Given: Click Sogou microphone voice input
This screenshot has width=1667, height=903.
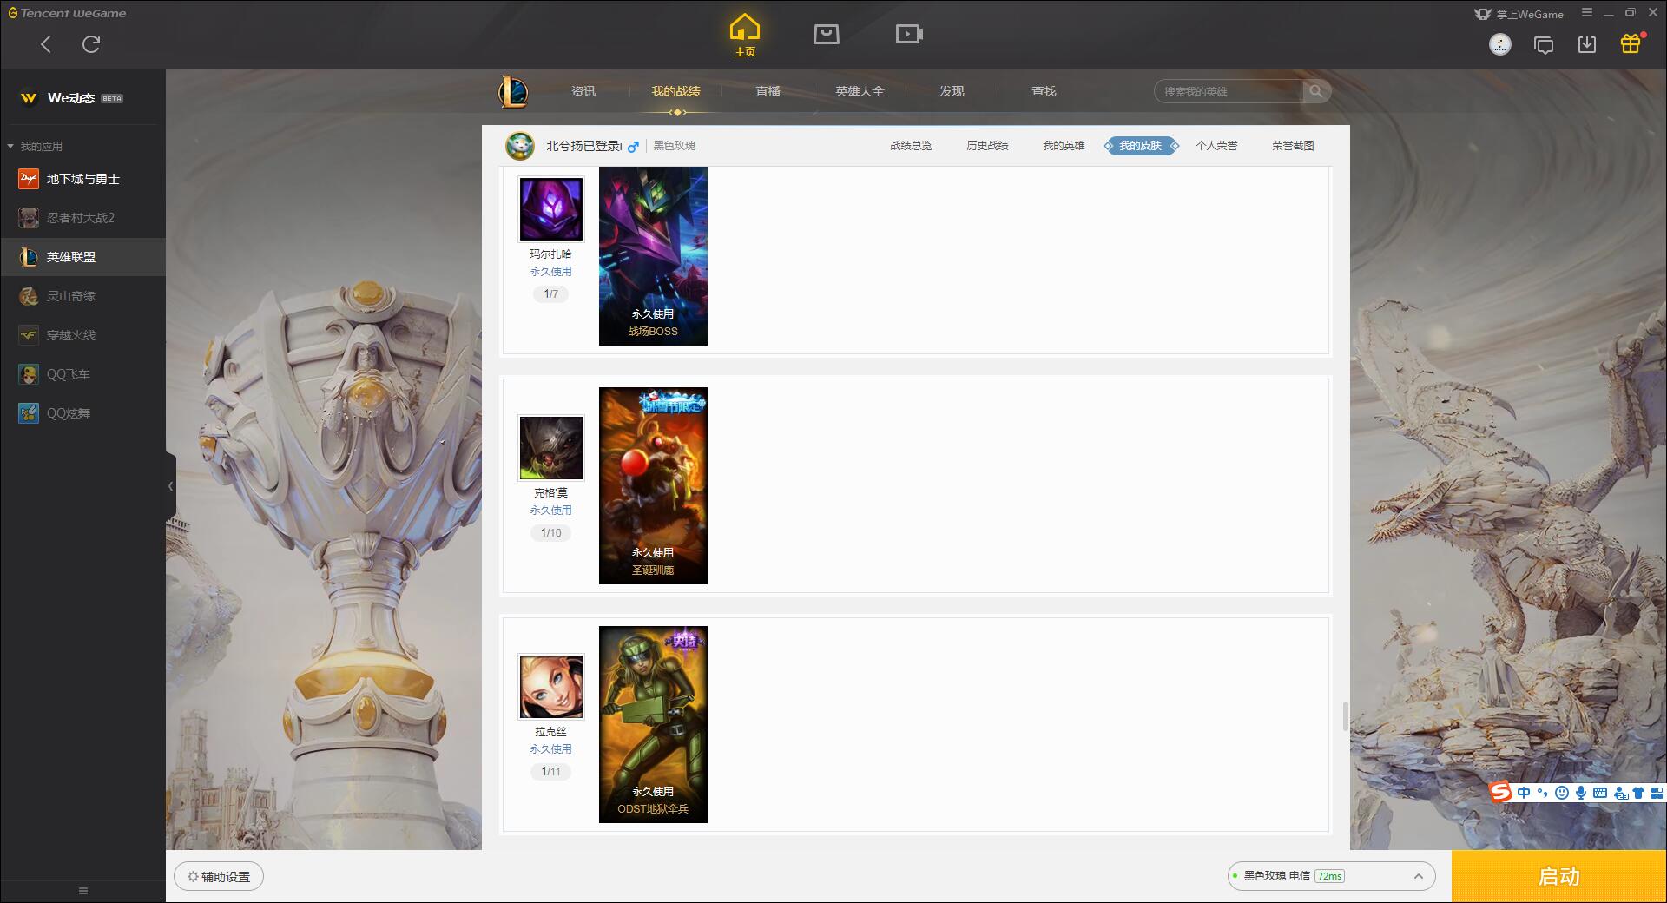Looking at the screenshot, I should click(1581, 793).
